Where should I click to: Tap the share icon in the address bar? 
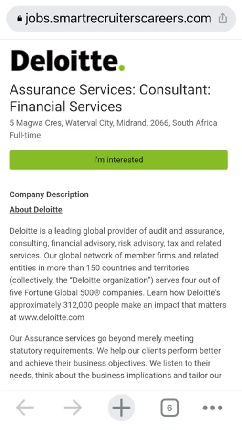coord(222,19)
